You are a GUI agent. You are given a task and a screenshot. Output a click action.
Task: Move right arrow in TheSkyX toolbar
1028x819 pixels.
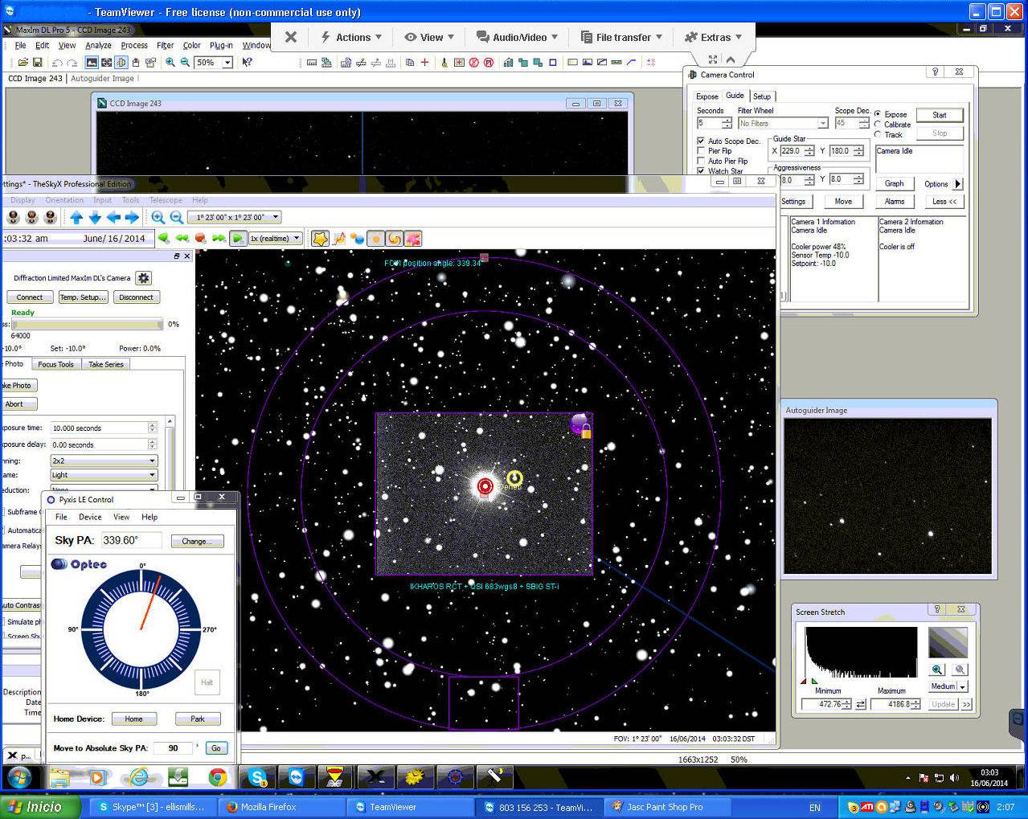(x=132, y=217)
